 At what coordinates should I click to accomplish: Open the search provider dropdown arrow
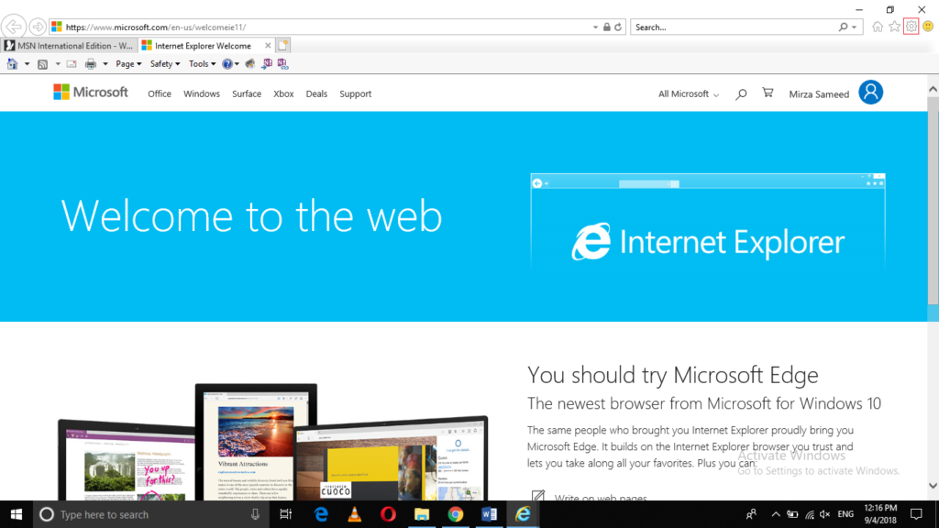pyautogui.click(x=855, y=27)
